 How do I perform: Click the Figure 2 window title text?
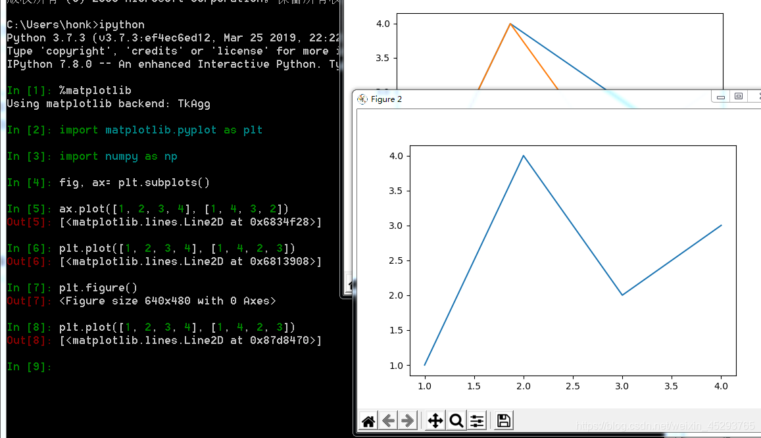point(386,99)
